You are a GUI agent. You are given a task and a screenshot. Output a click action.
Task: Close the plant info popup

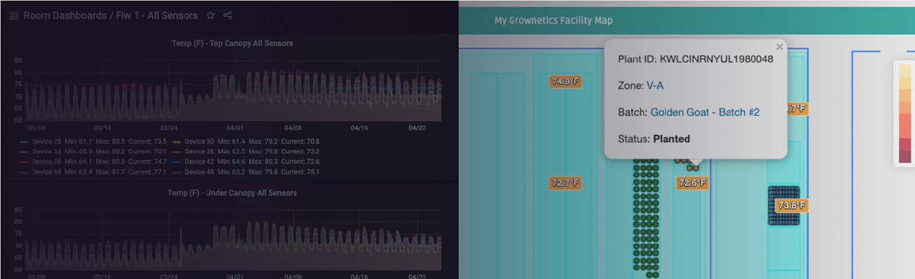click(779, 47)
